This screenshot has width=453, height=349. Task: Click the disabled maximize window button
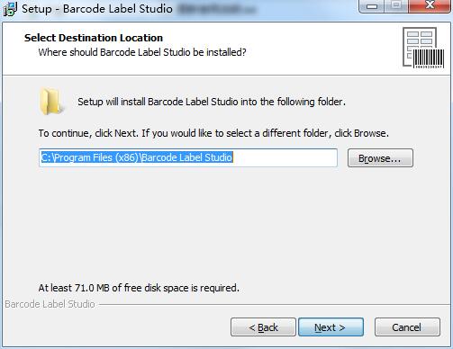coord(397,6)
